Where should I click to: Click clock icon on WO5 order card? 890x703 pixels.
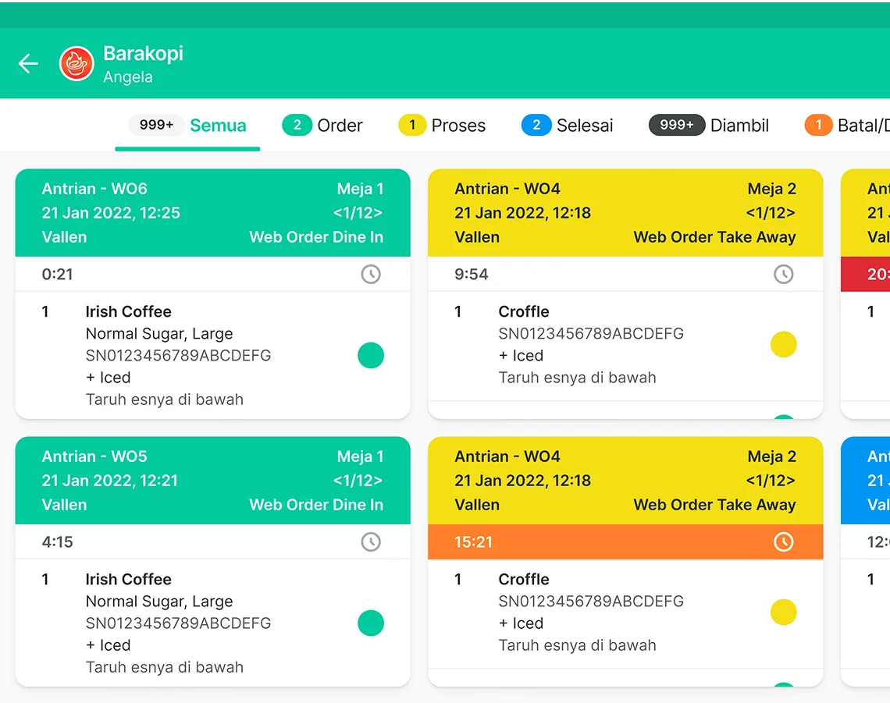(x=371, y=541)
